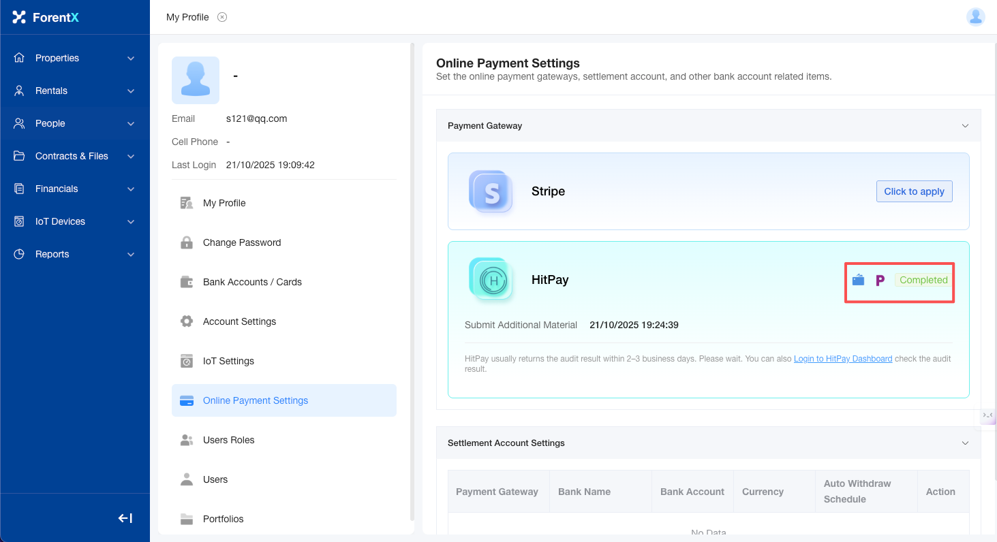Expand the Financials sidebar menu
This screenshot has height=542, width=997.
[x=75, y=189]
